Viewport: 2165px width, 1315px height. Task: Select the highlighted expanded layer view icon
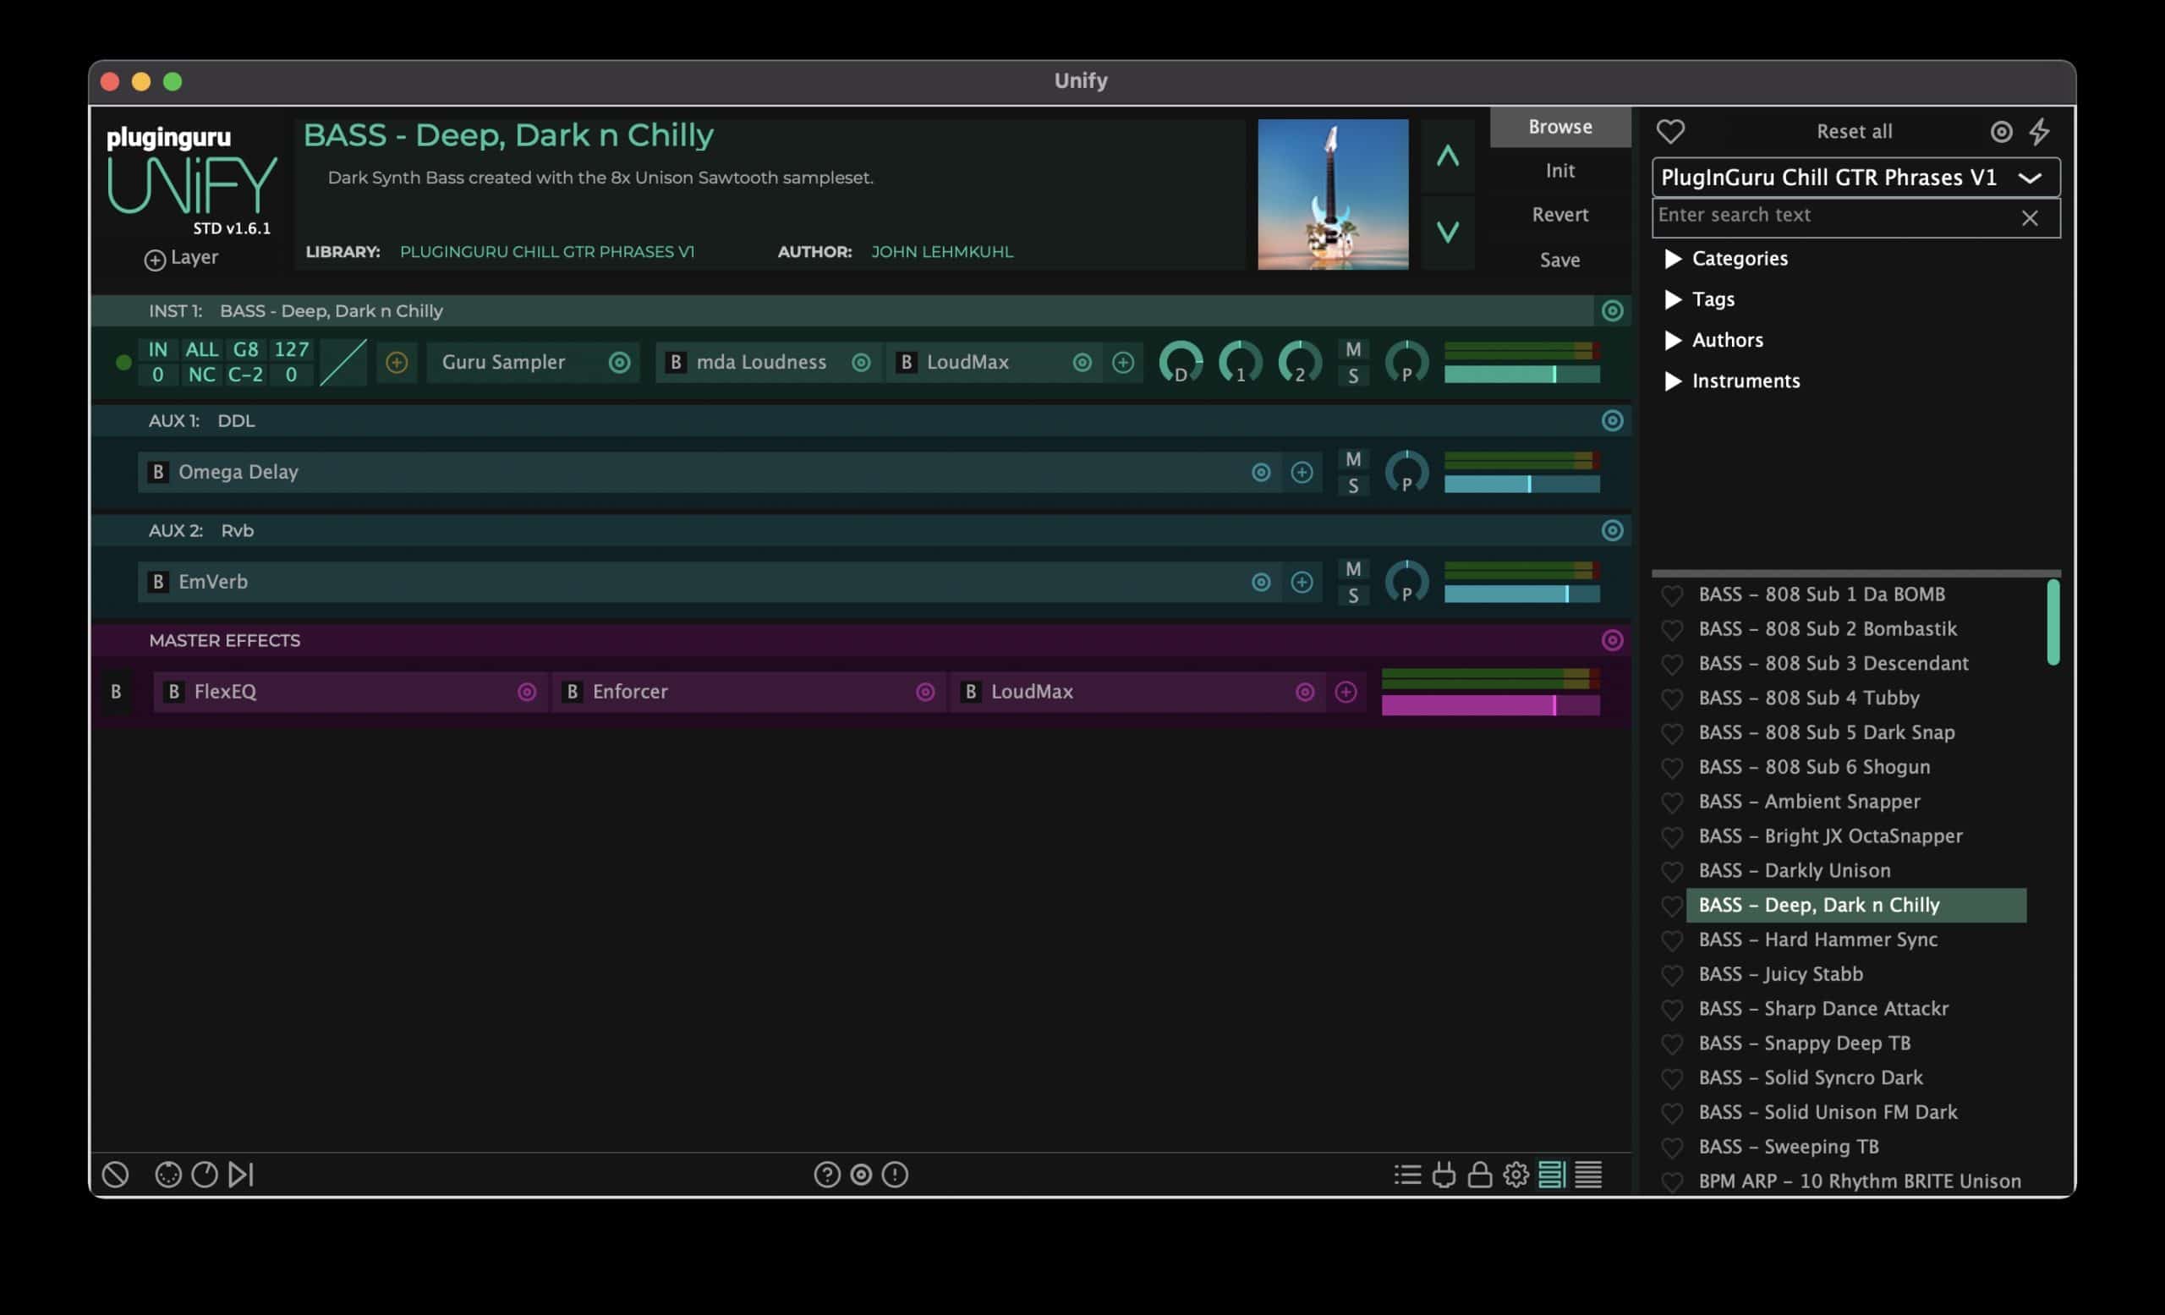[1552, 1175]
